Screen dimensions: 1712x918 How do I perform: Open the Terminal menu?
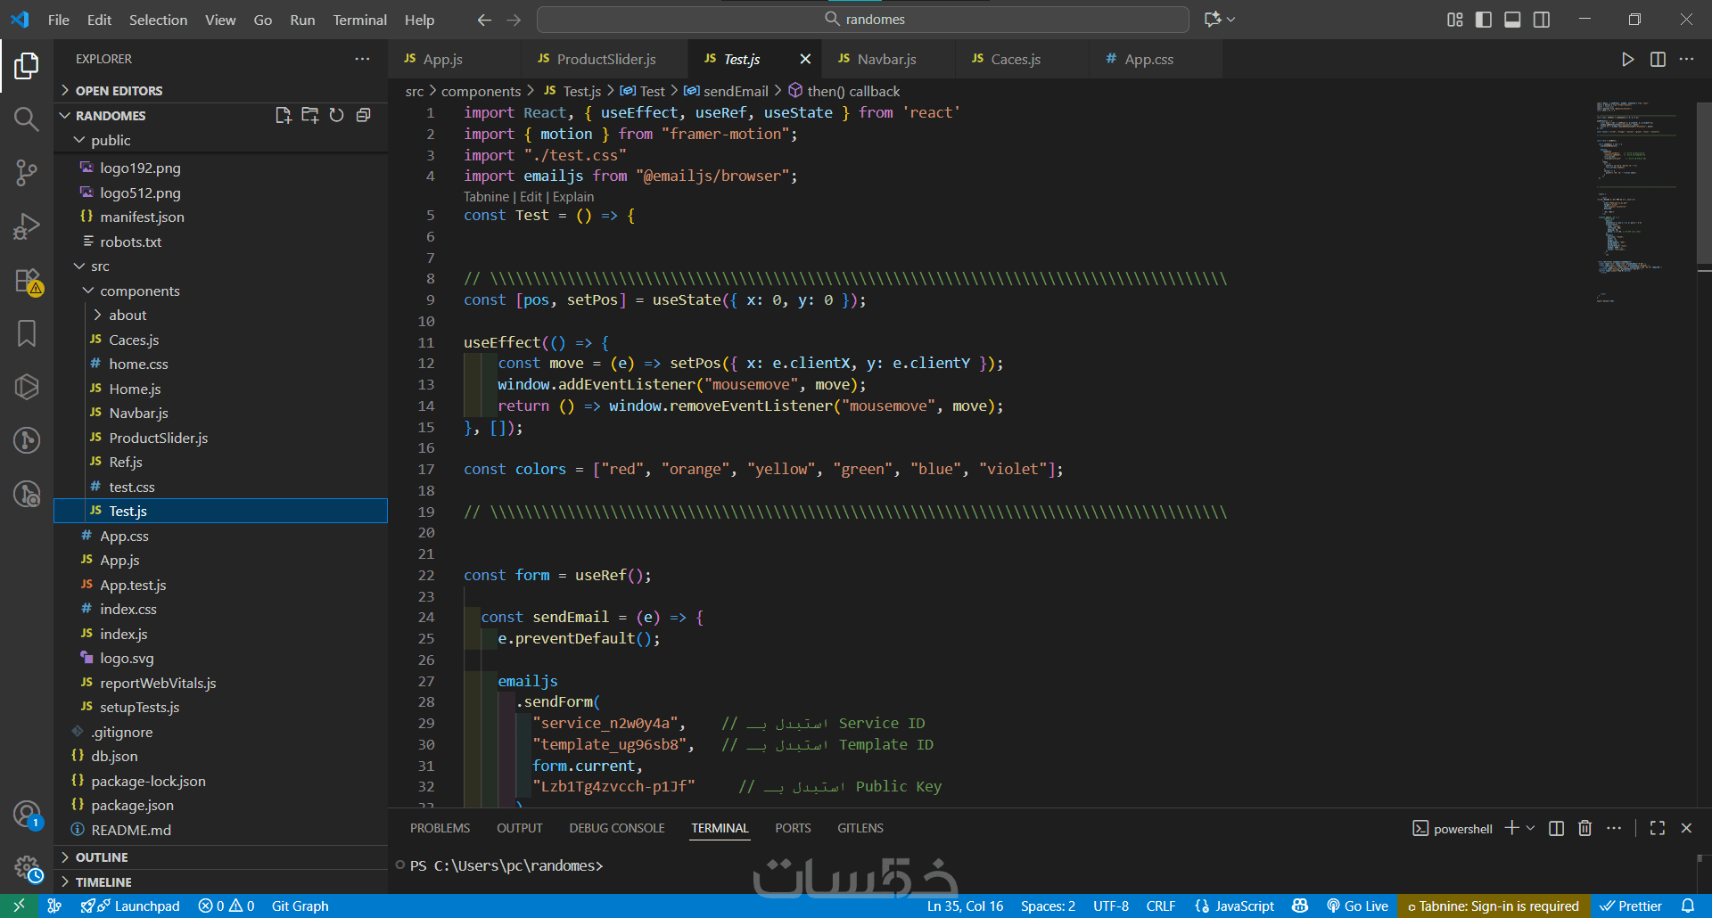359,20
